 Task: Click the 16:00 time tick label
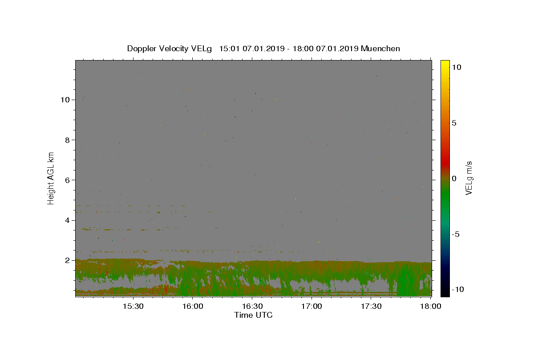(192, 306)
